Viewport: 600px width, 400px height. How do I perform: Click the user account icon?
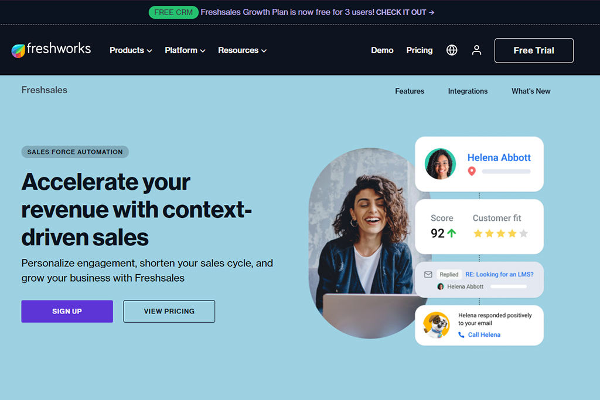click(x=476, y=50)
